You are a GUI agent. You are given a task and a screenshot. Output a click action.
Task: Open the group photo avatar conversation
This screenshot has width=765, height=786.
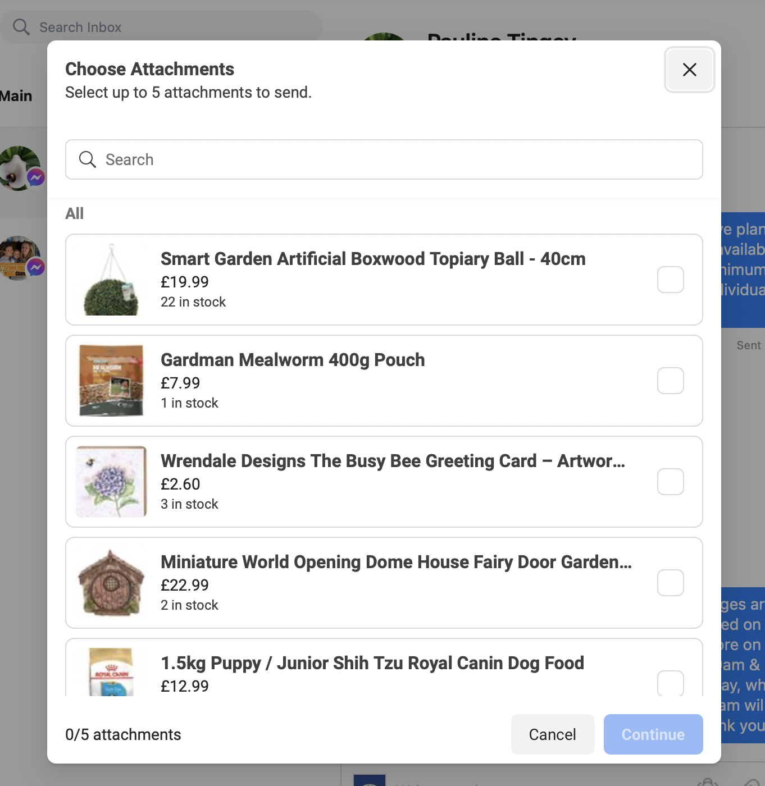click(20, 258)
